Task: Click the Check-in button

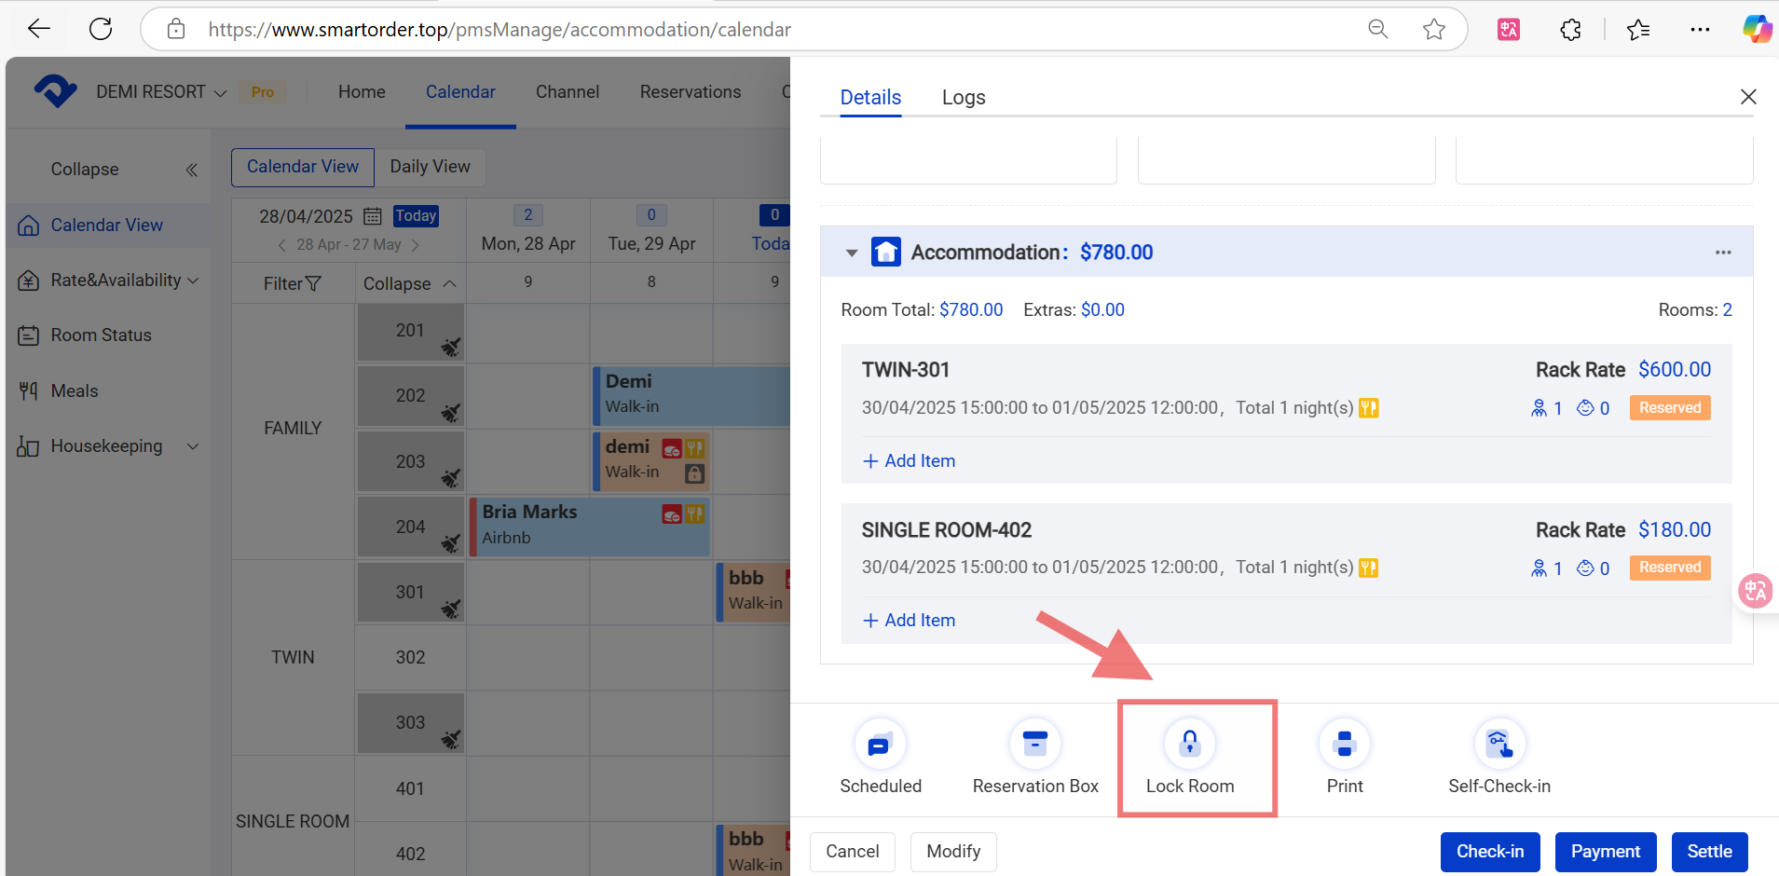Action: click(1489, 852)
